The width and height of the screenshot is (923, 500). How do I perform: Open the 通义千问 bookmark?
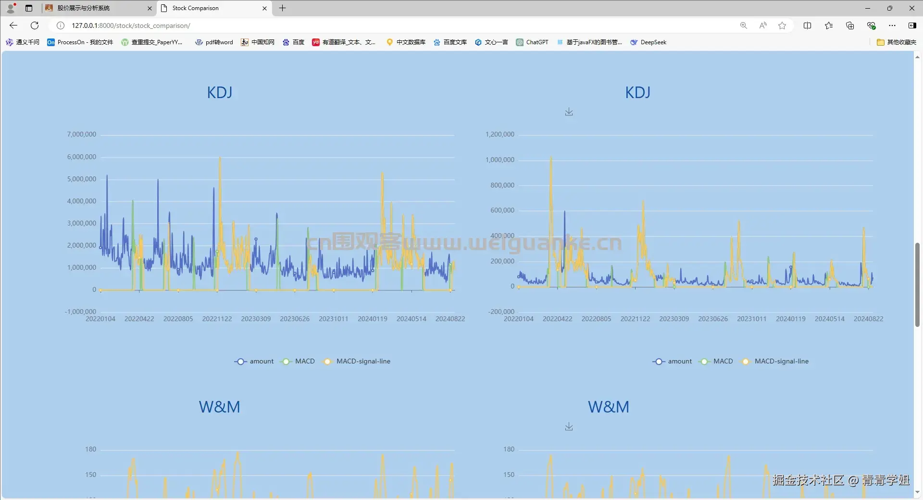click(23, 42)
